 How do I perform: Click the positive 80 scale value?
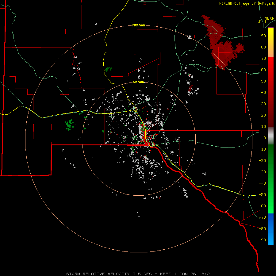(263, 47)
